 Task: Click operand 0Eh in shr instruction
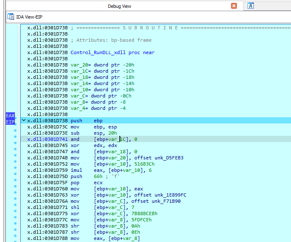[136, 232]
